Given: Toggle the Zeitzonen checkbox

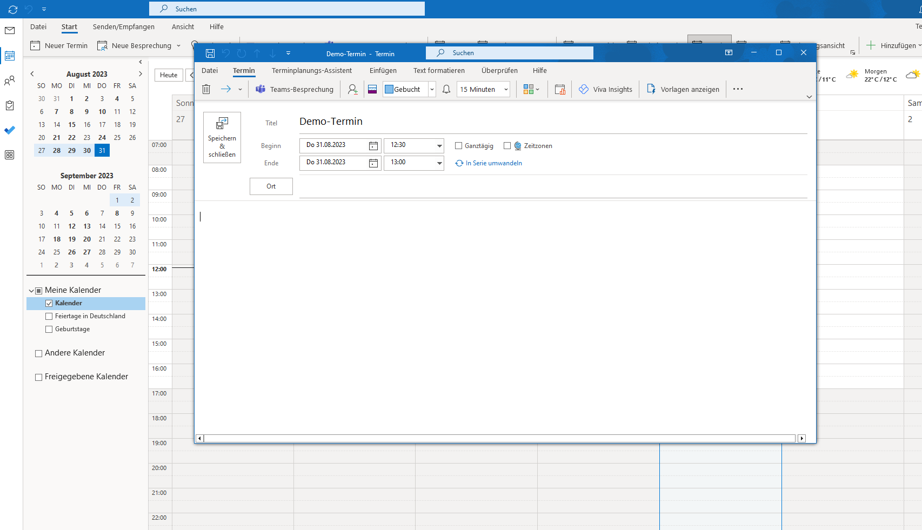Looking at the screenshot, I should coord(507,146).
